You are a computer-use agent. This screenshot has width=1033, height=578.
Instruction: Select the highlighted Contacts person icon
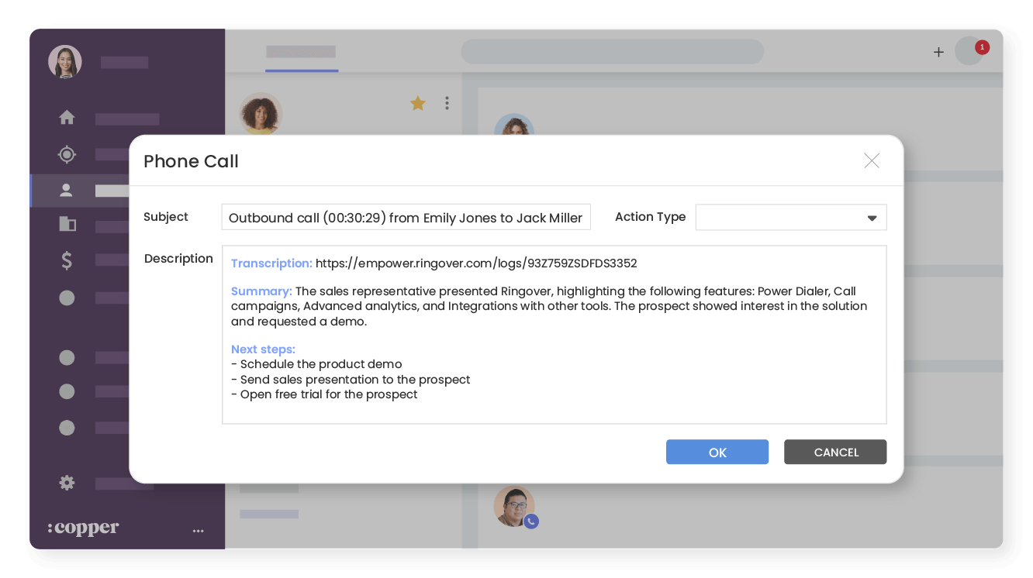tap(67, 190)
